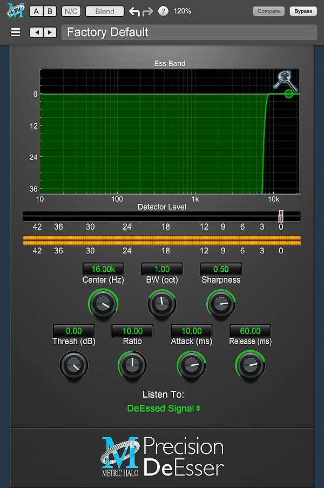The width and height of the screenshot is (324, 488).
Task: Open the Factory Default preset dropdown
Action: click(x=189, y=32)
